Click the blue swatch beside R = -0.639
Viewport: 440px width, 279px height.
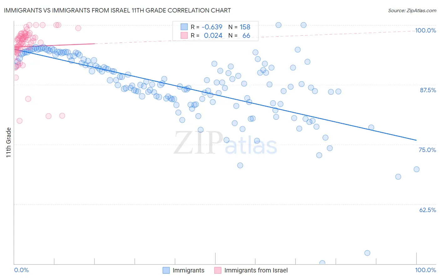coord(184,27)
